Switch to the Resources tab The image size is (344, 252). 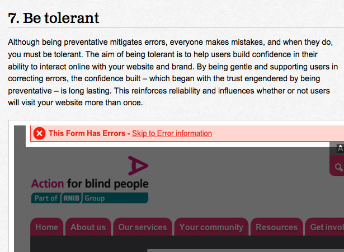tap(277, 227)
